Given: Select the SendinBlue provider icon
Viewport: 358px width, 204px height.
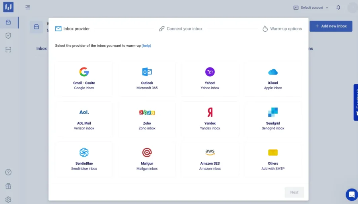Looking at the screenshot, I should click(84, 152).
